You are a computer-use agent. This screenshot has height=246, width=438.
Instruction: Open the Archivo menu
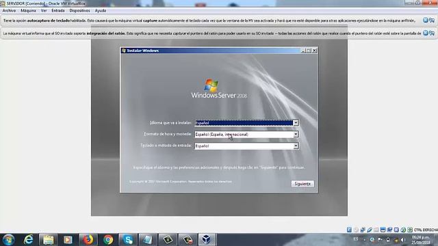pos(9,11)
